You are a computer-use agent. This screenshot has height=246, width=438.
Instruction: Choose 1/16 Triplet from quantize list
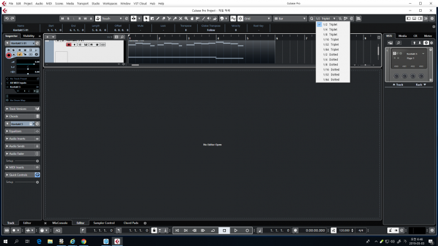[331, 39]
